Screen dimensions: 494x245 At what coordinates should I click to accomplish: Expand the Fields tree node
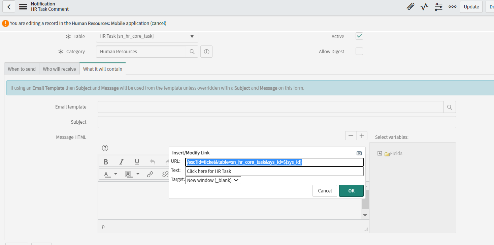[x=380, y=153]
